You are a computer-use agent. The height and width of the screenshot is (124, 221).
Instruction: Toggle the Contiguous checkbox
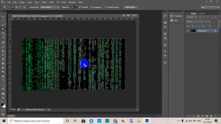point(92,7)
